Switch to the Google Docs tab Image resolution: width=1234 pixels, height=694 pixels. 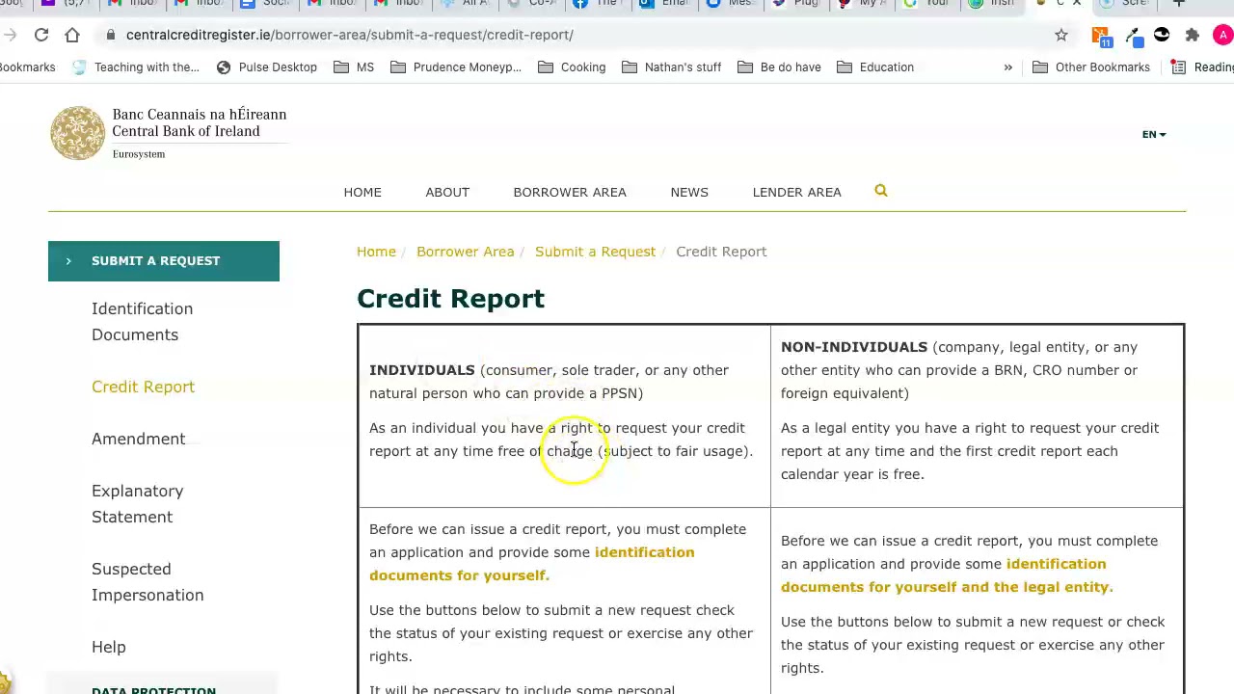(264, 3)
